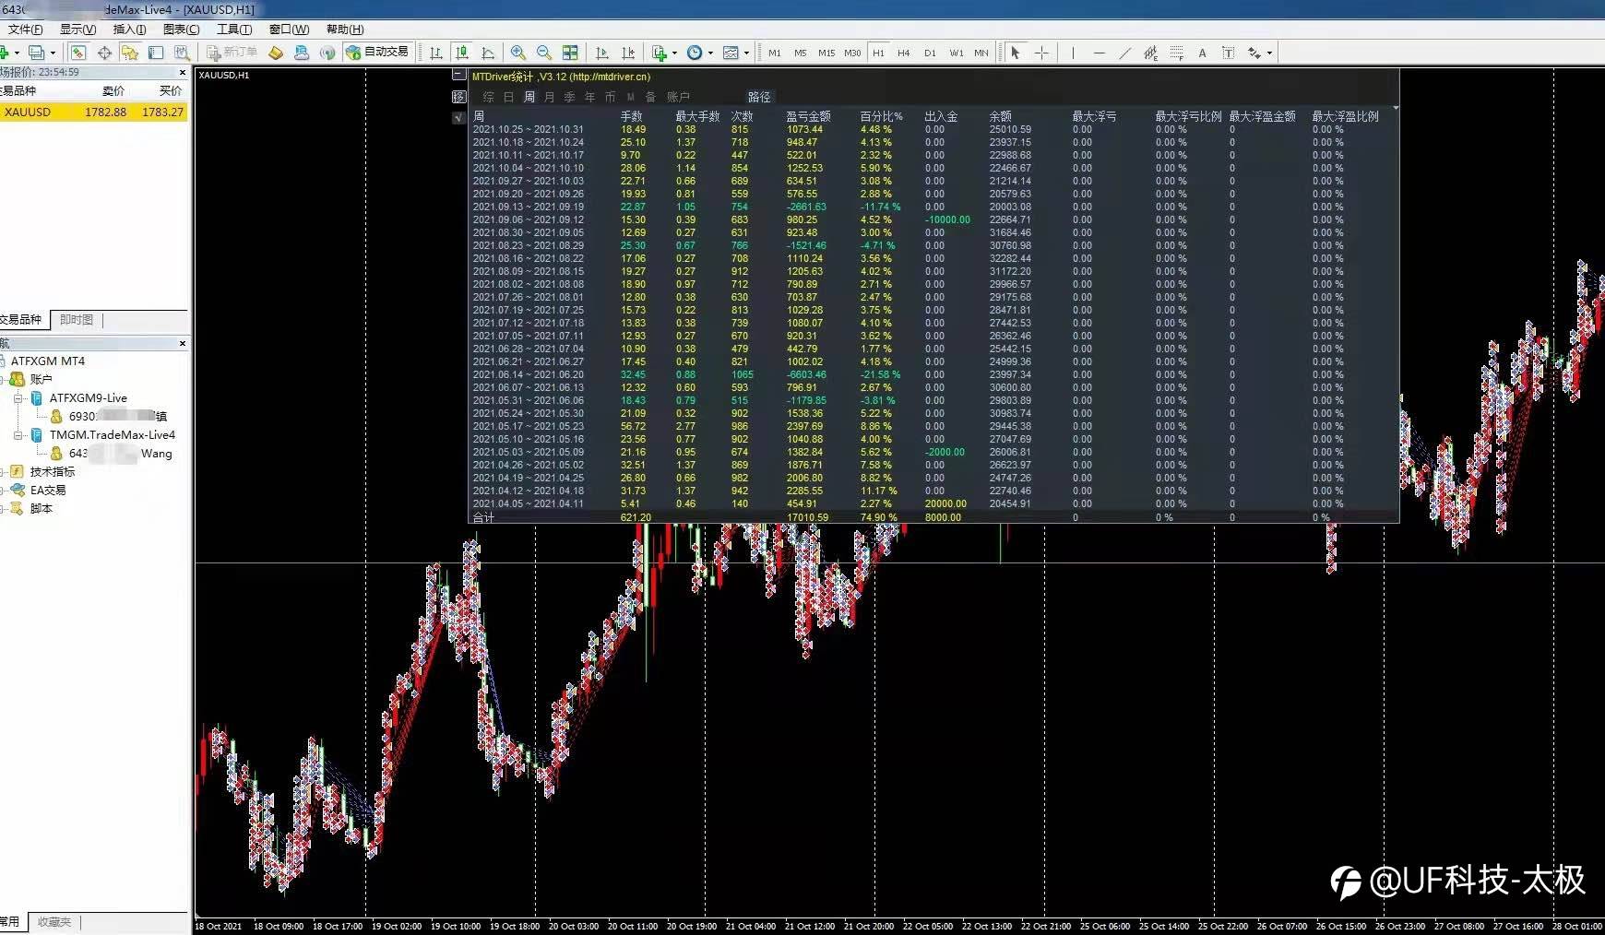Open the 文件(F) menu
This screenshot has height=935, width=1605.
(25, 30)
